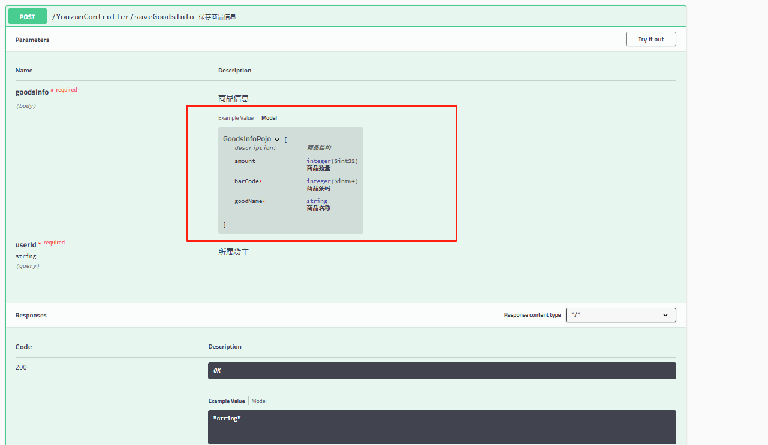Image resolution: width=768 pixels, height=445 pixels.
Task: Select the amount property name
Action: (245, 161)
